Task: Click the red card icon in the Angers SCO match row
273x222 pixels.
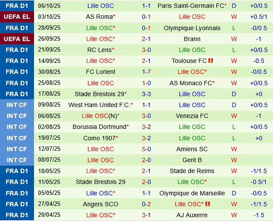Action: tap(208, 204)
